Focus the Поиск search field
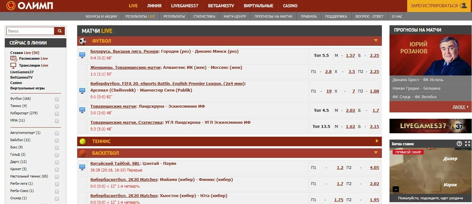This screenshot has width=472, height=204. coord(30,31)
